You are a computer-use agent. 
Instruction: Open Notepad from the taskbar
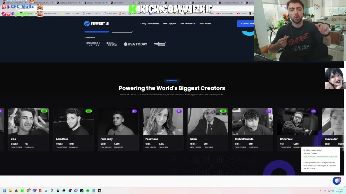(x=94, y=191)
